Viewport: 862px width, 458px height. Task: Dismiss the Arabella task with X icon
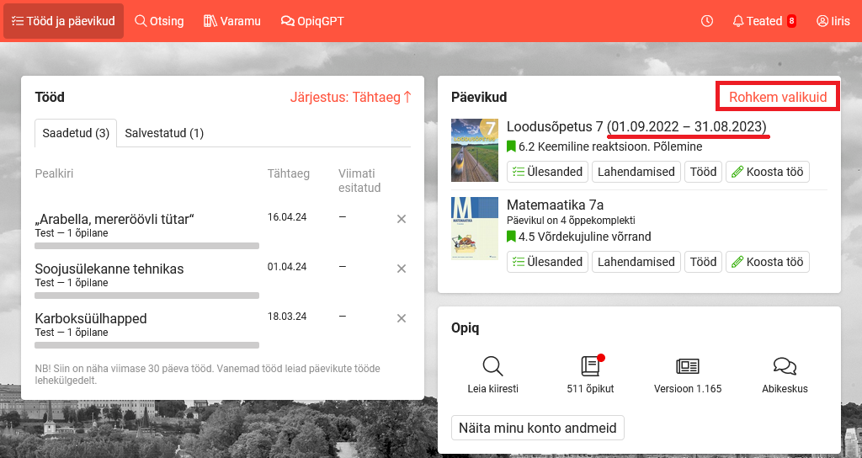pyautogui.click(x=402, y=219)
